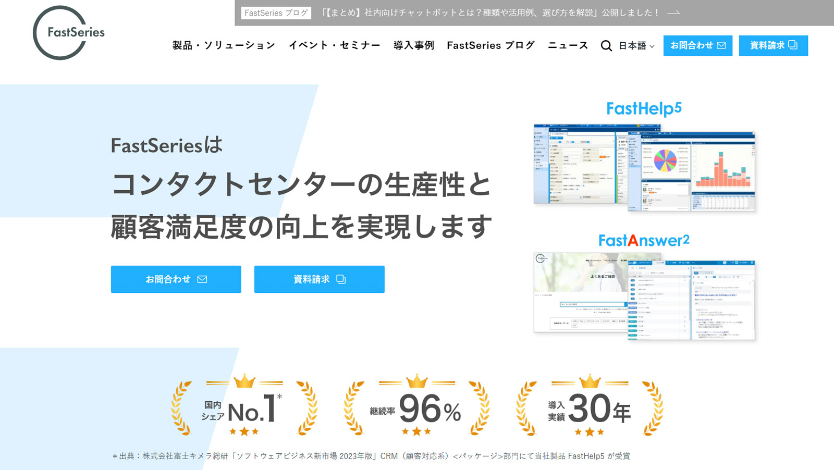Open the FastHelp5 dashboard screenshot
The image size is (834, 470).
coord(644,168)
